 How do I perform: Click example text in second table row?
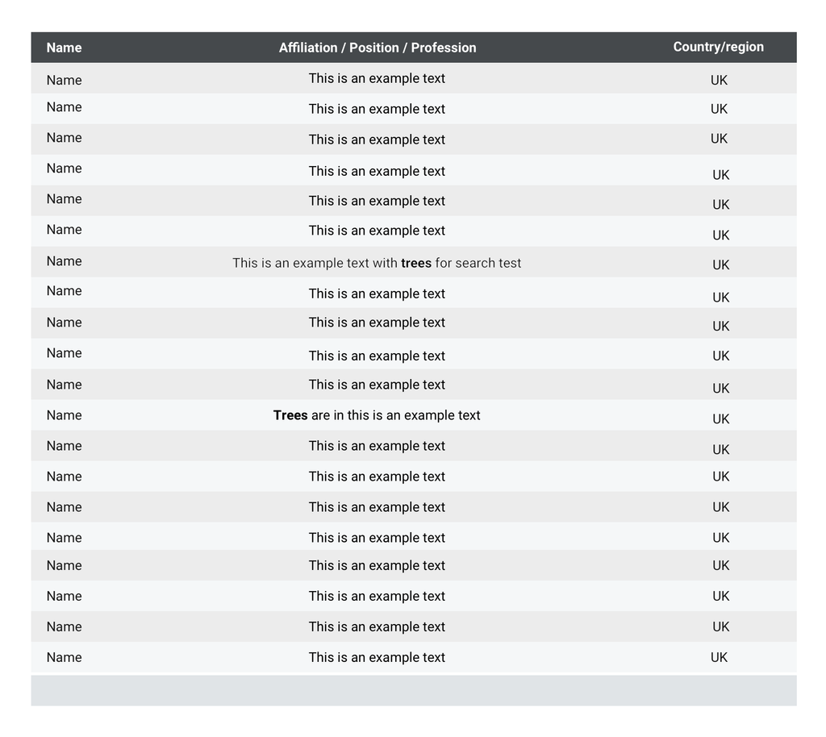point(377,109)
